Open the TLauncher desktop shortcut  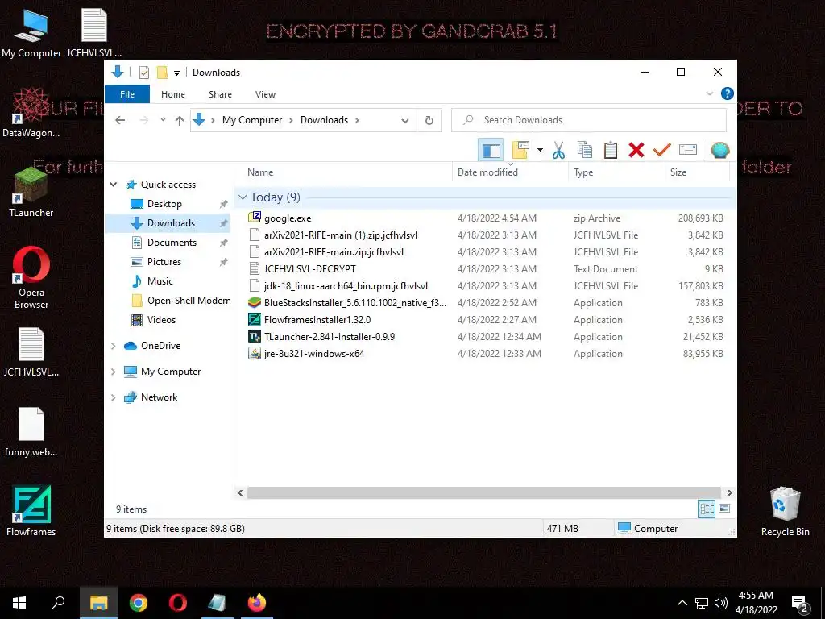click(31, 192)
